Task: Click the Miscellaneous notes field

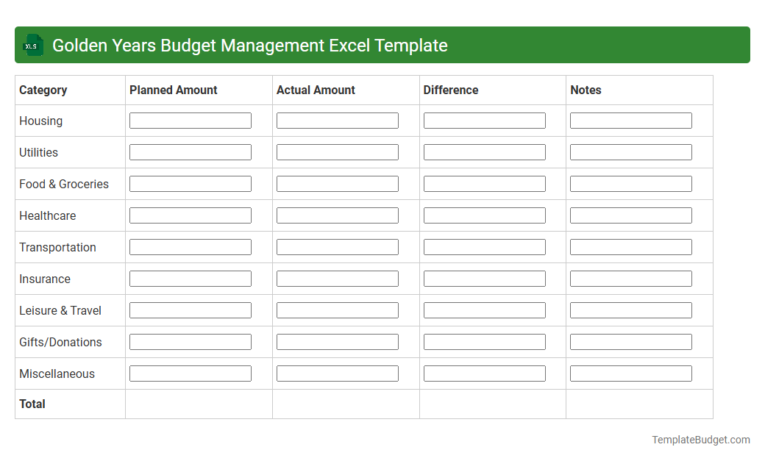Action: [x=630, y=373]
